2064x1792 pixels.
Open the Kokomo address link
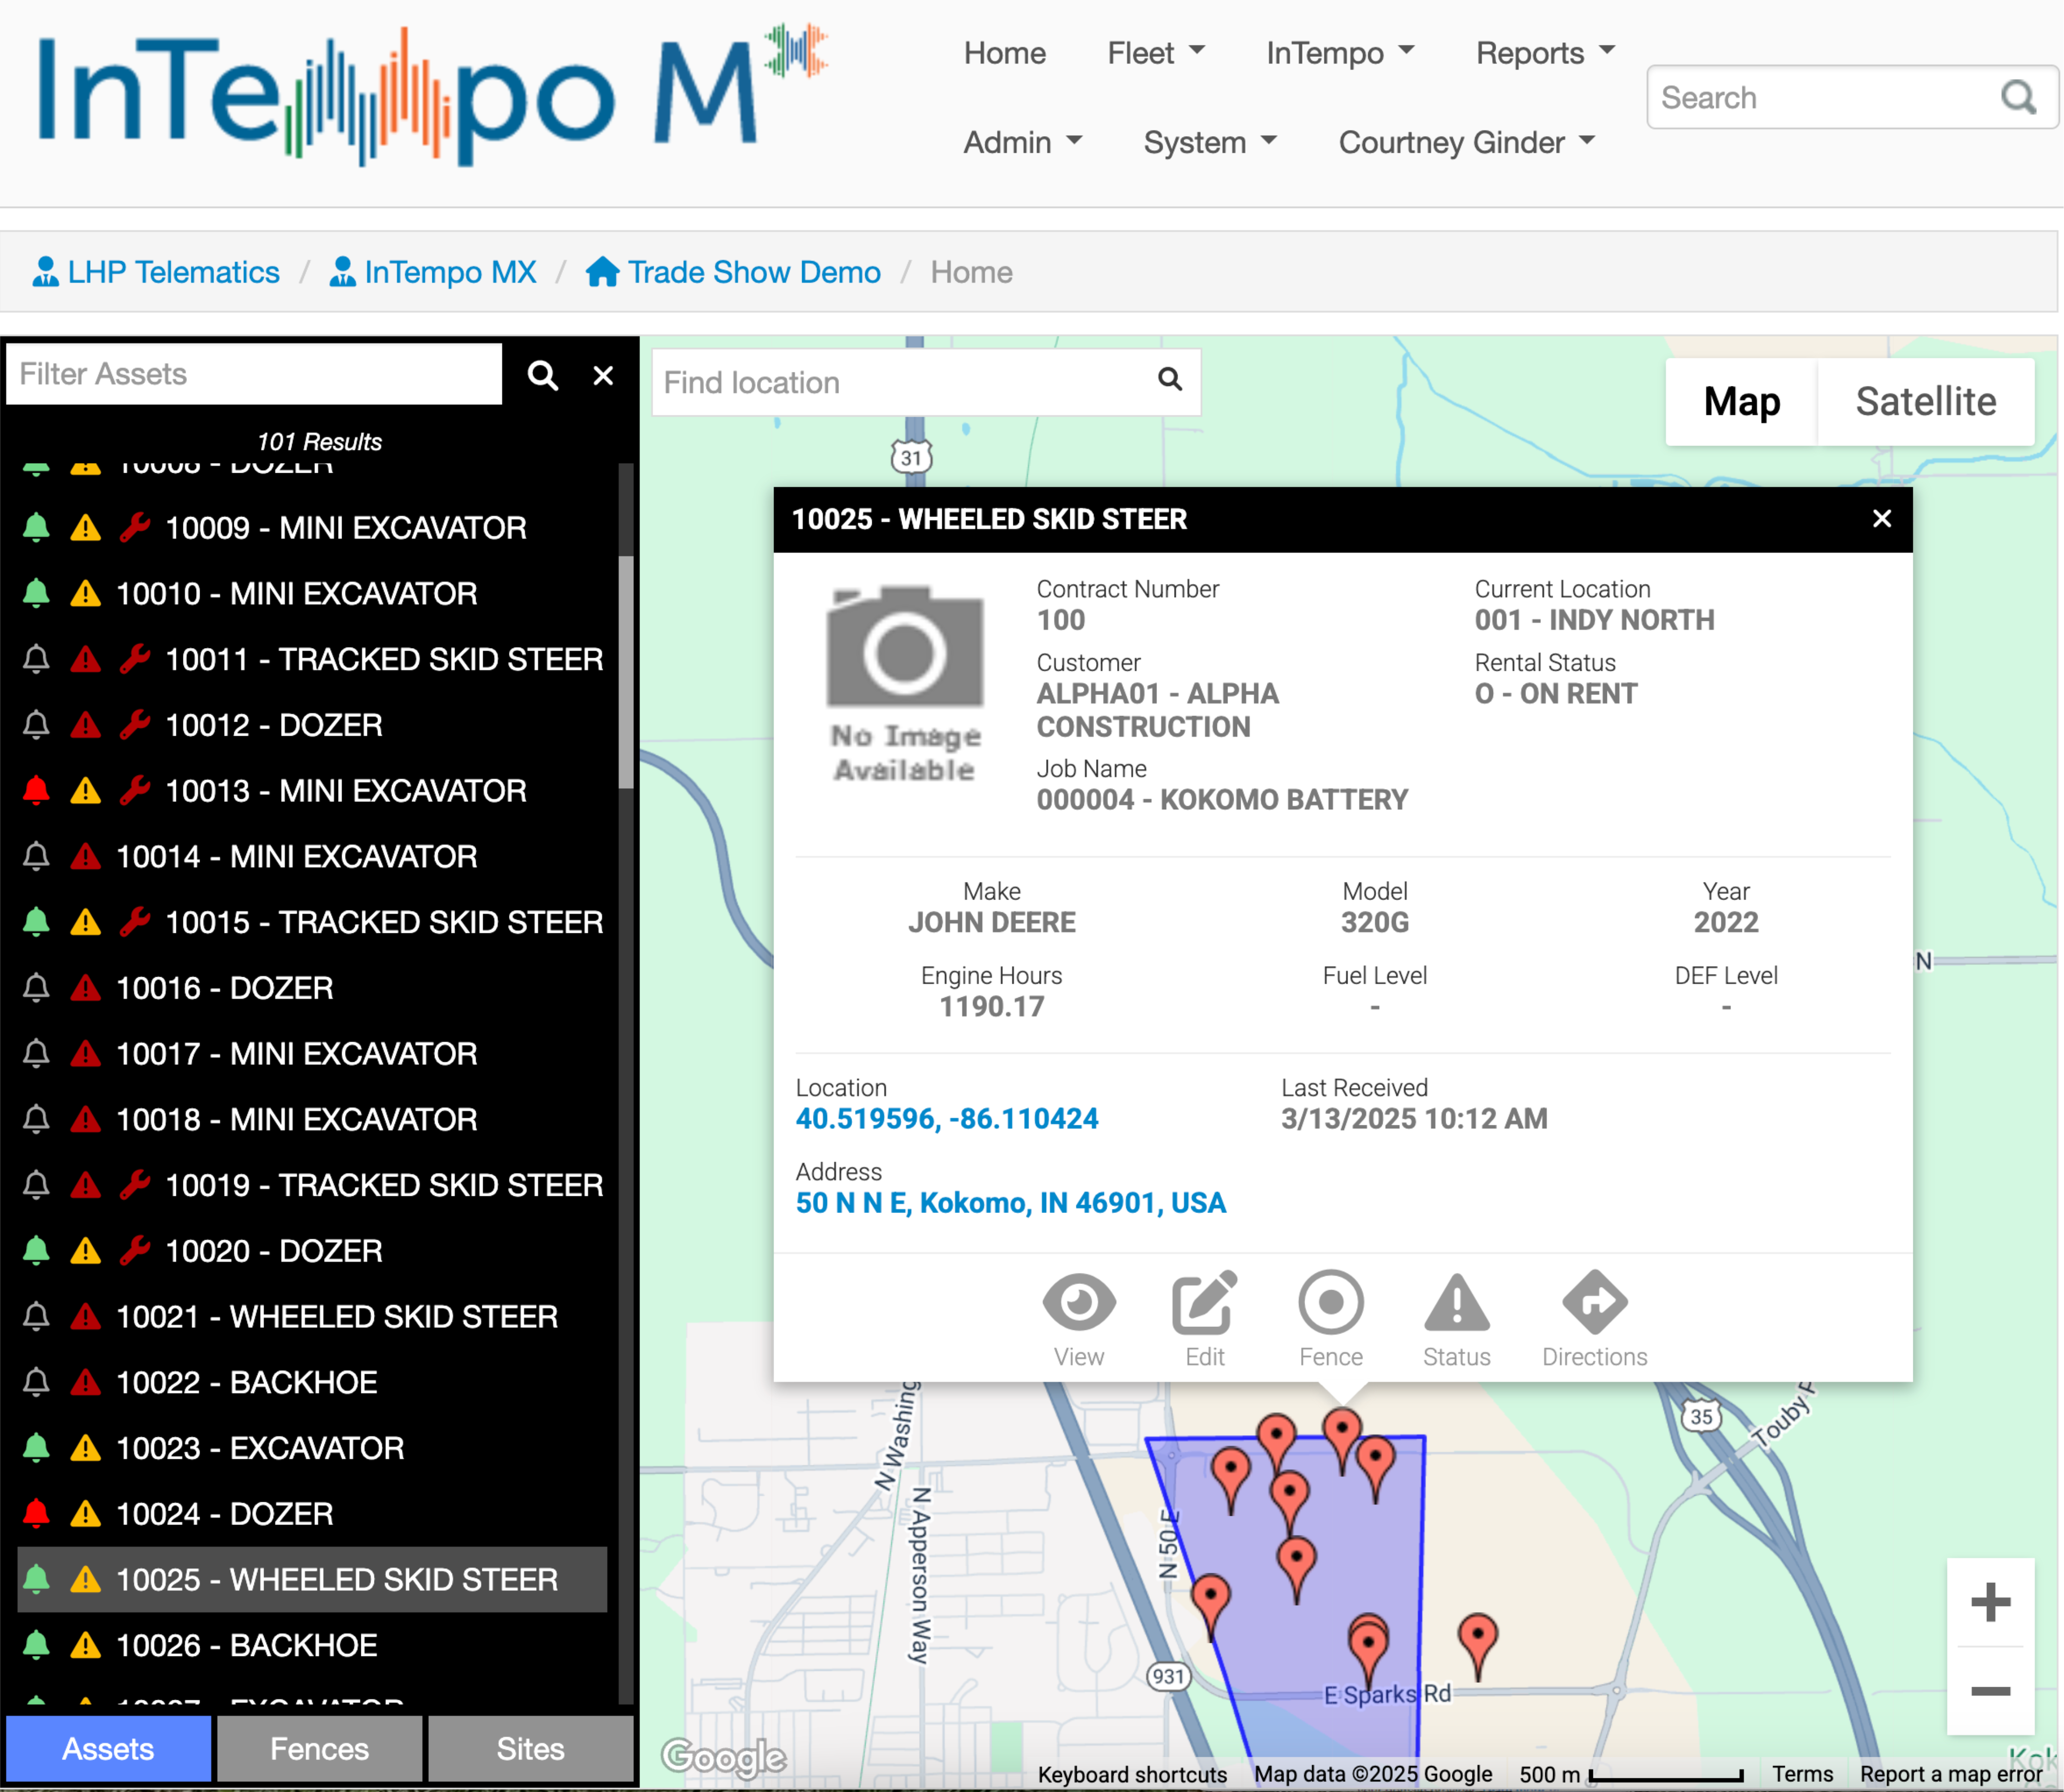tap(1010, 1202)
